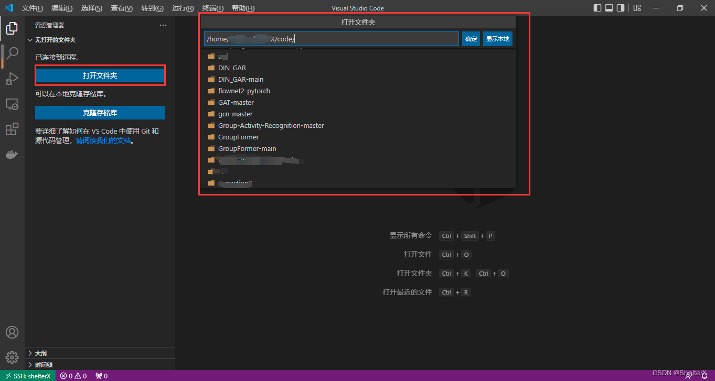Open the Docker view in activity bar
Viewport: 715px width, 381px height.
12,154
